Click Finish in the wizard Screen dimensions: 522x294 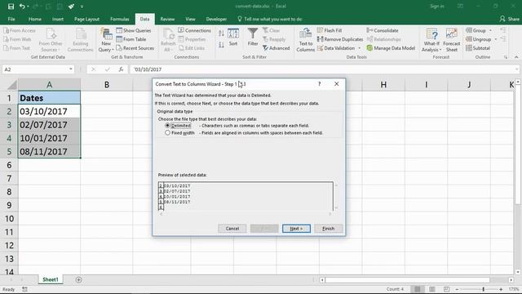[328, 229]
